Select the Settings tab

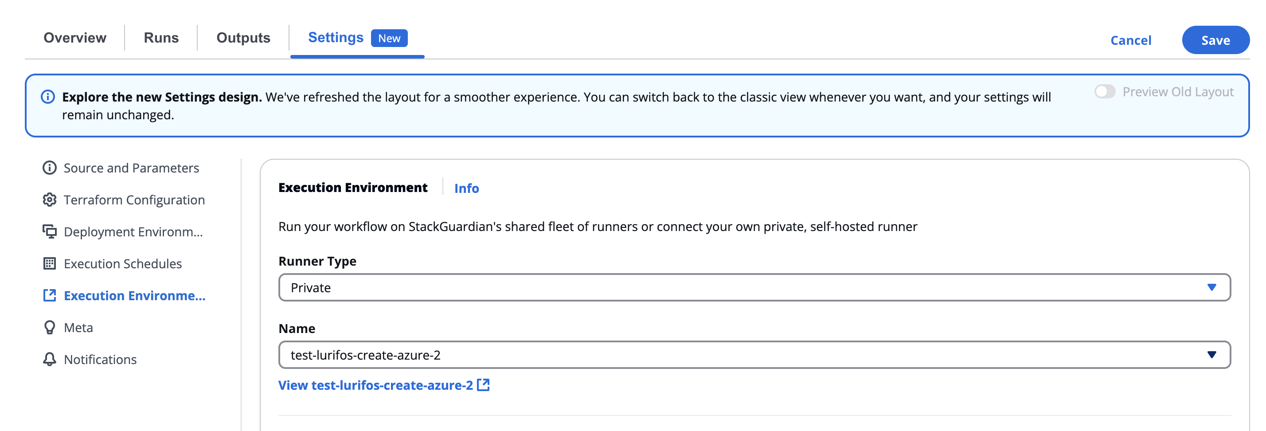pos(336,38)
